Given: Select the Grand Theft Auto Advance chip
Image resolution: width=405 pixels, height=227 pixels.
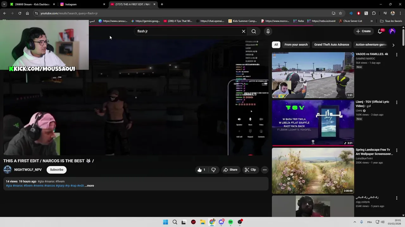Looking at the screenshot, I should (332, 45).
